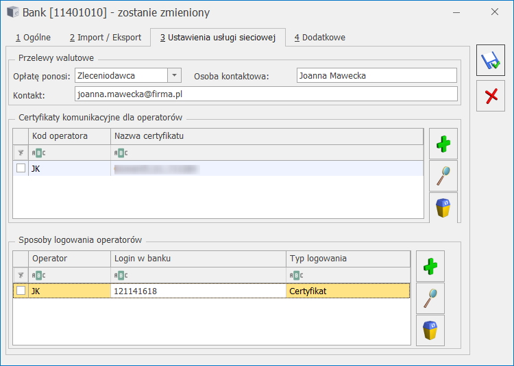Image resolution: width=514 pixels, height=366 pixels.
Task: Select the JK operator cell in login methods
Action: tap(69, 291)
